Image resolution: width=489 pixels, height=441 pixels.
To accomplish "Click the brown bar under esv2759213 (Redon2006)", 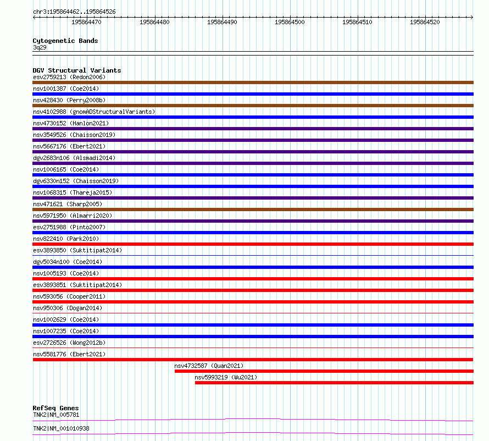I will point(253,82).
